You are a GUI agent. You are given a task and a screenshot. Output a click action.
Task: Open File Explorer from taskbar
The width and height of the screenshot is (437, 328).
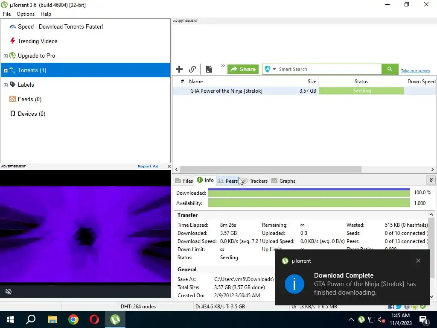tap(52, 319)
